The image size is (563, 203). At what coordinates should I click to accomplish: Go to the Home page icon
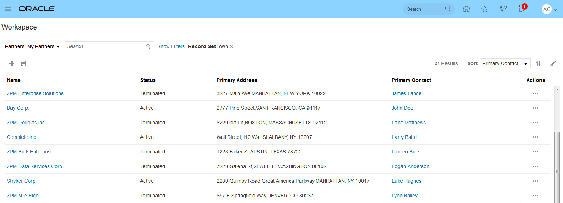pos(466,9)
